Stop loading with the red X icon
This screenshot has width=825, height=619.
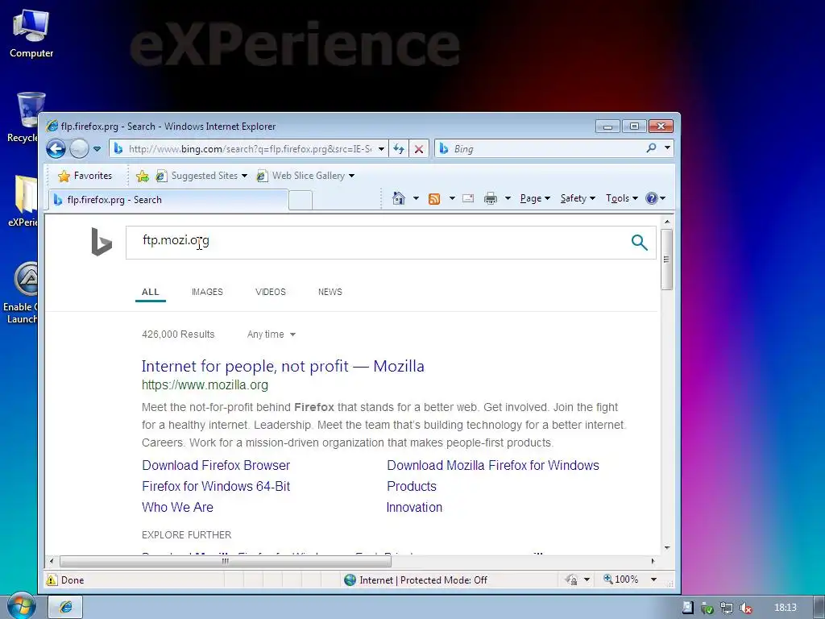(419, 149)
